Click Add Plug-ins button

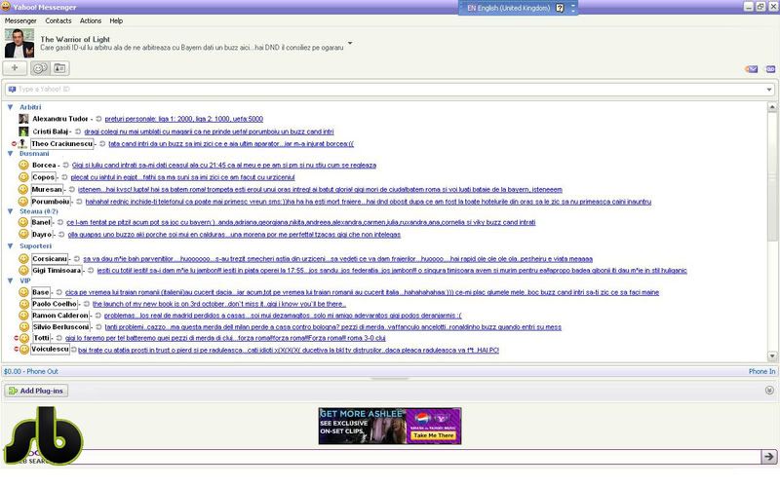click(36, 391)
